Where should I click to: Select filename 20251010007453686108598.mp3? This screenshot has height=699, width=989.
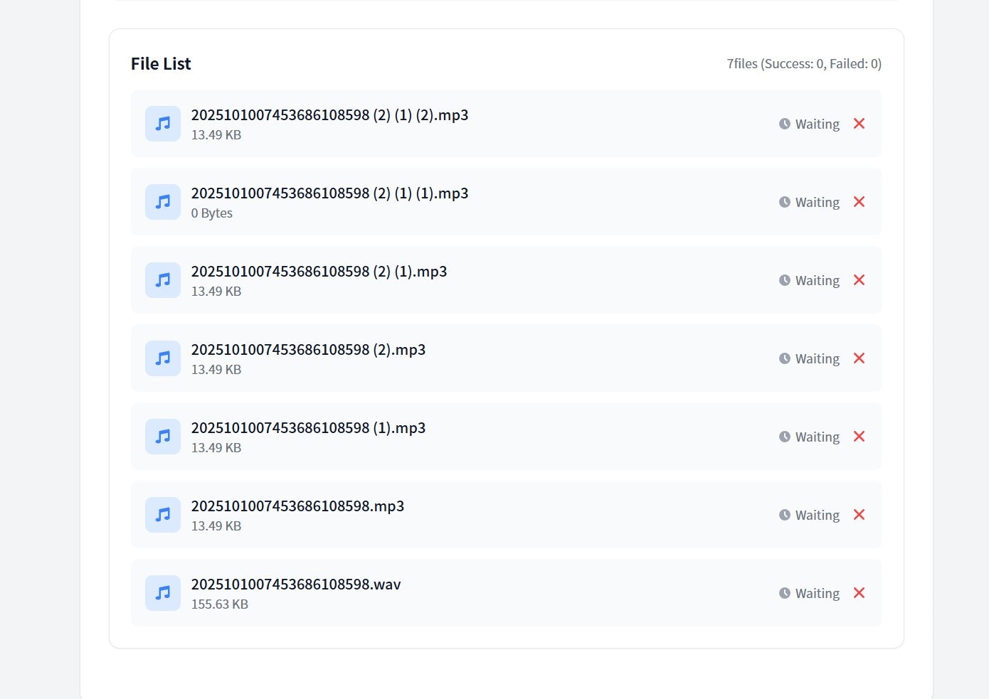[297, 506]
